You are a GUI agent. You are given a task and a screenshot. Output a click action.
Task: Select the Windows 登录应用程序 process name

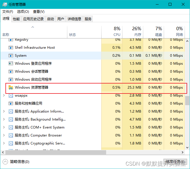point(33,64)
